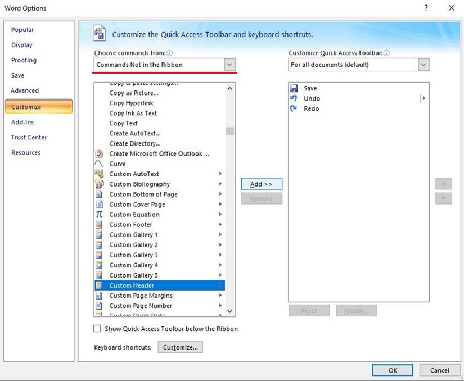Click the help question mark icon
The width and height of the screenshot is (464, 381).
[426, 8]
